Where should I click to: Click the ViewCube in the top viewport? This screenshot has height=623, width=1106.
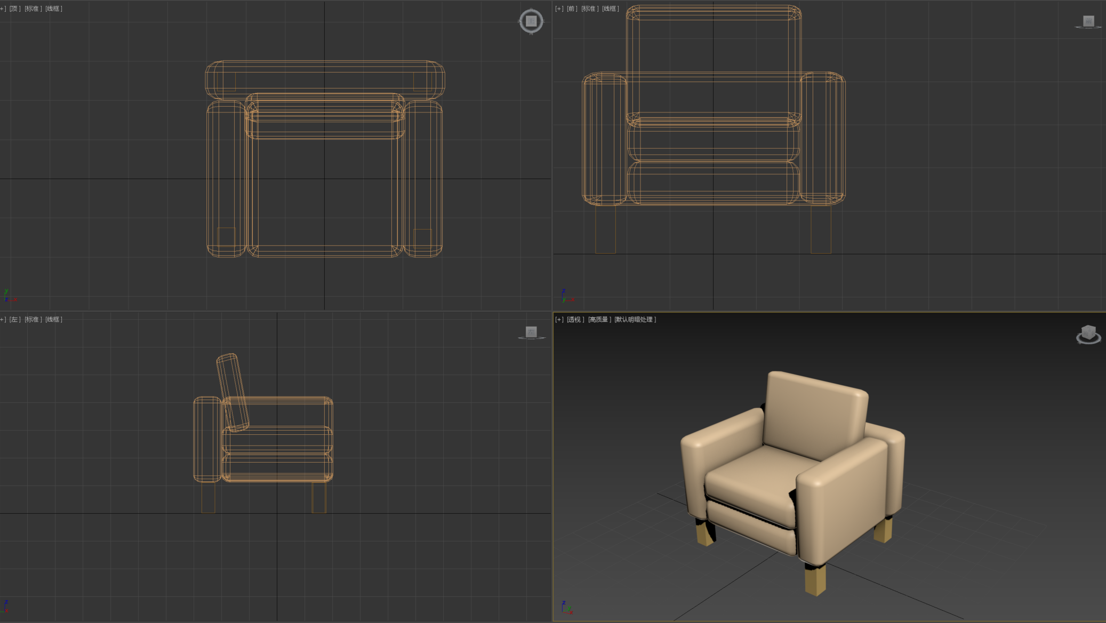pyautogui.click(x=531, y=21)
